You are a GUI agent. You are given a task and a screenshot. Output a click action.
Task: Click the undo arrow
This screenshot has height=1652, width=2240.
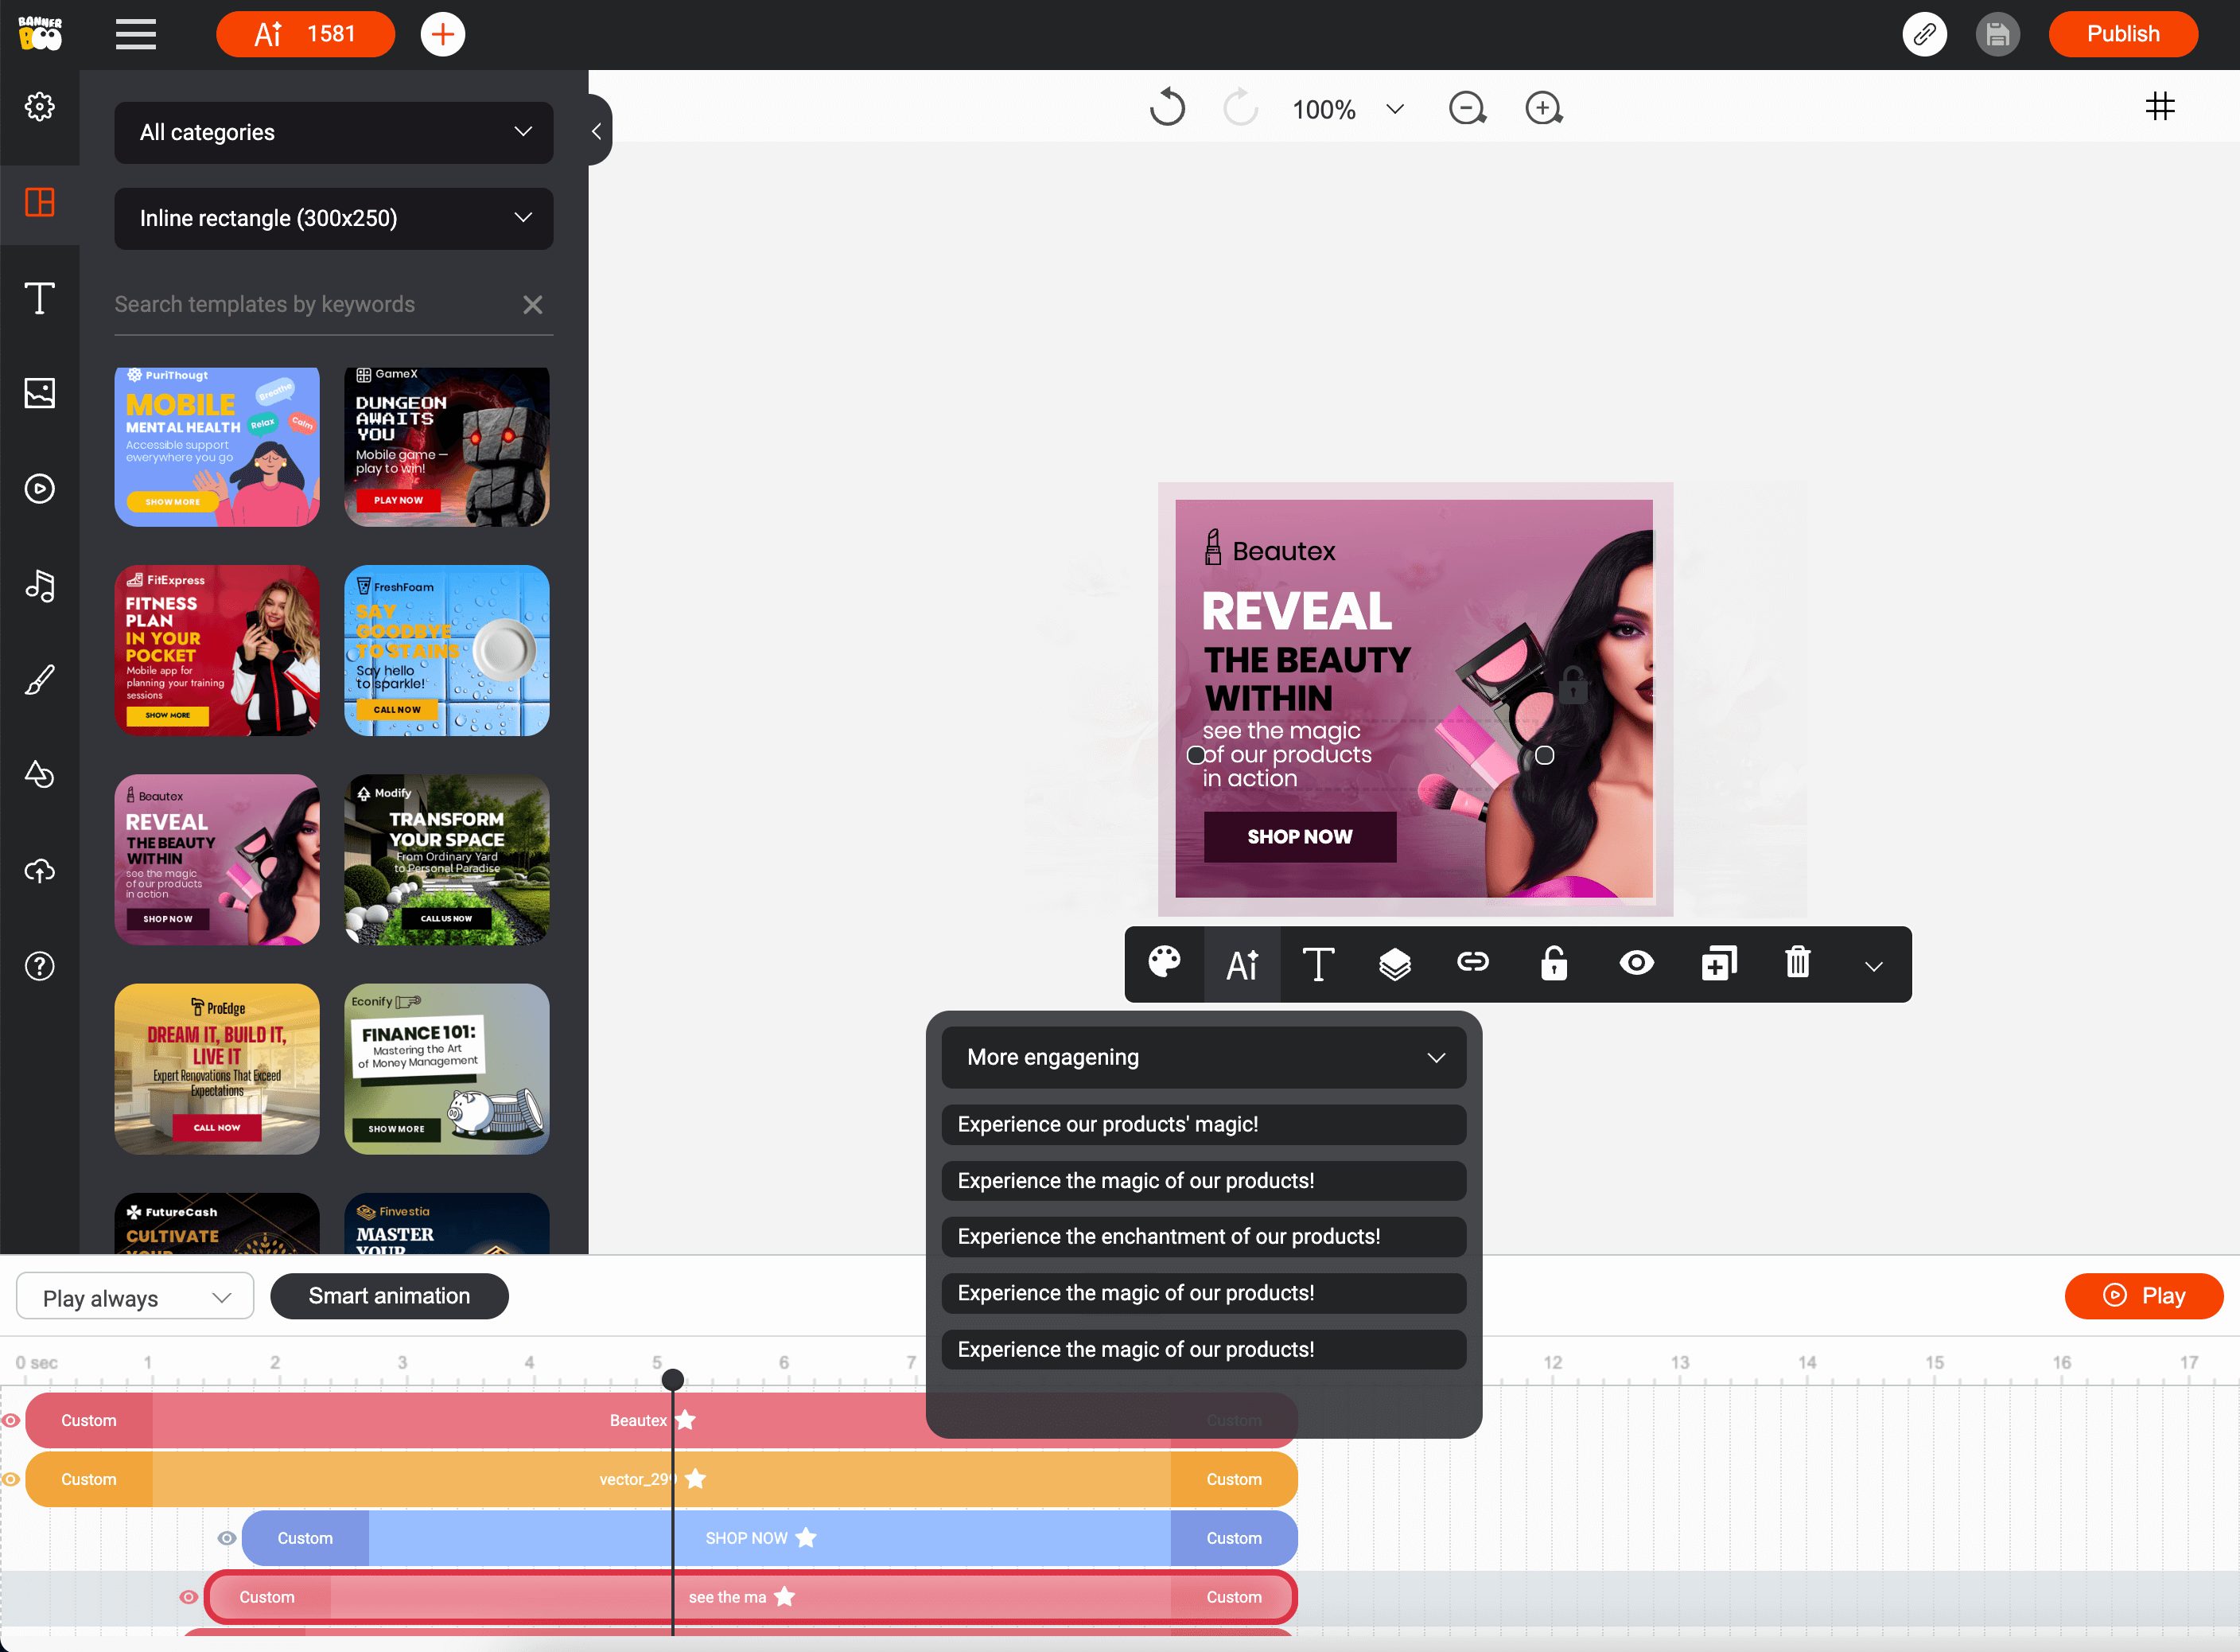1166,108
